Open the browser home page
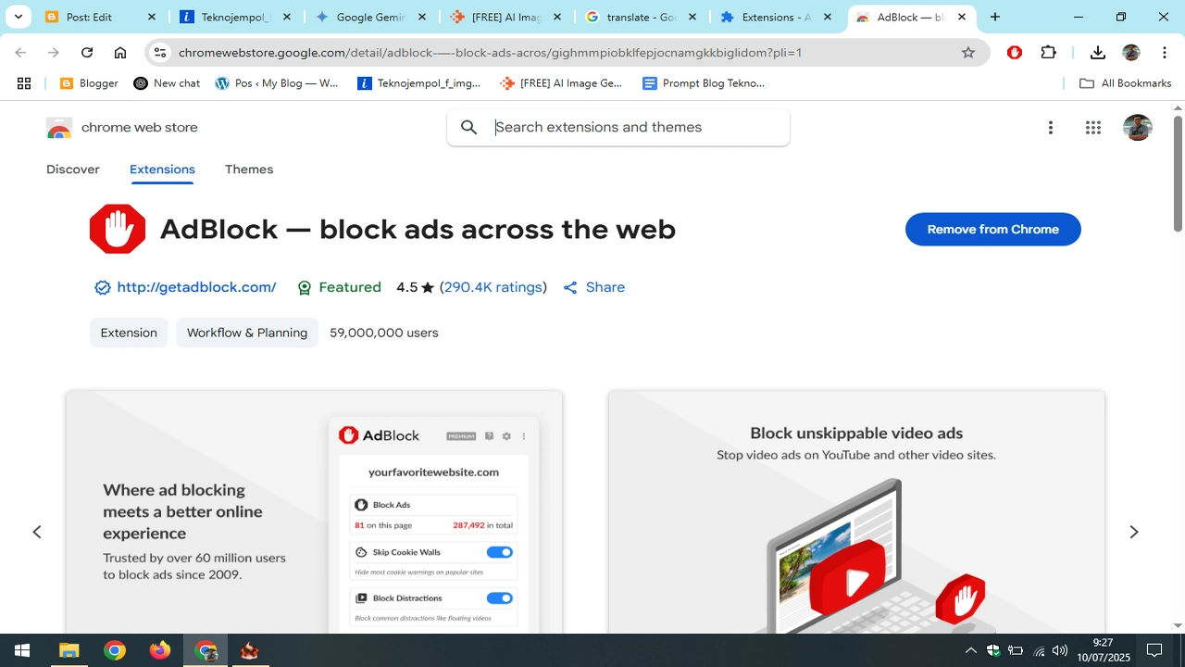The width and height of the screenshot is (1185, 667). (120, 53)
